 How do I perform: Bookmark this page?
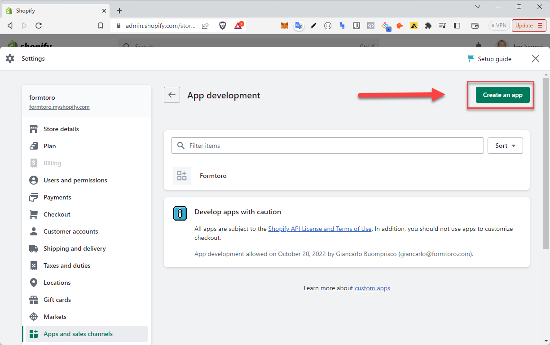(101, 26)
